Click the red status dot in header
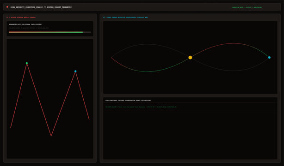This screenshot has width=284, height=166. (x=7, y=7)
